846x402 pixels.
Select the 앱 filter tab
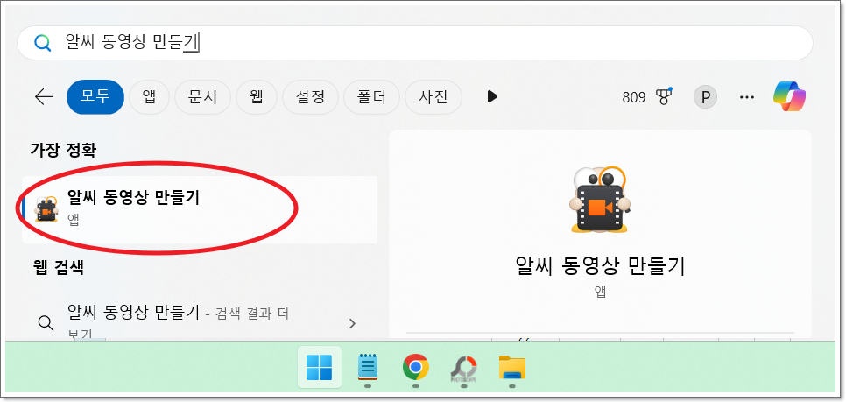click(150, 97)
